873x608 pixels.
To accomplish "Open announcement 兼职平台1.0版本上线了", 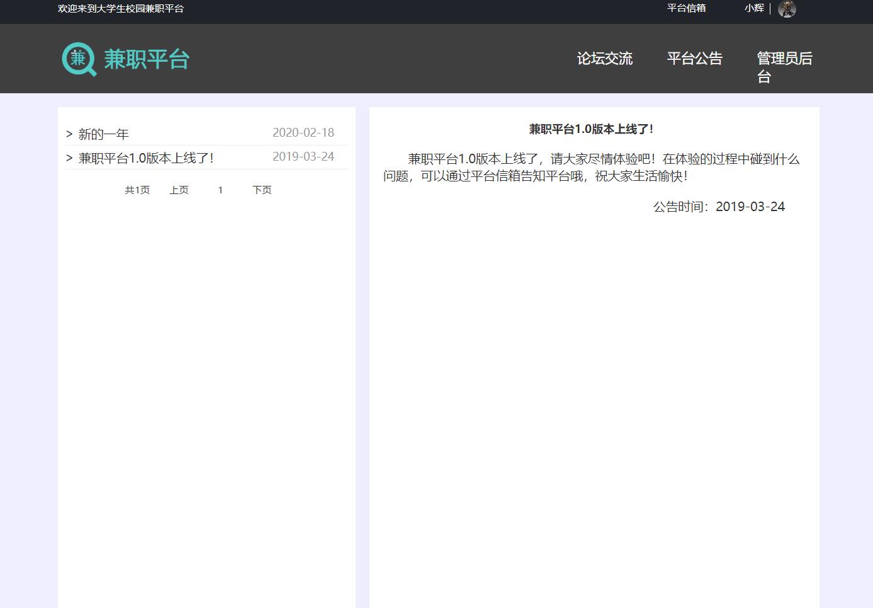I will click(x=145, y=158).
